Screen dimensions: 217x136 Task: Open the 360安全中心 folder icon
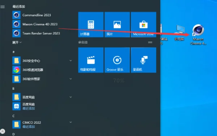[x=17, y=61]
